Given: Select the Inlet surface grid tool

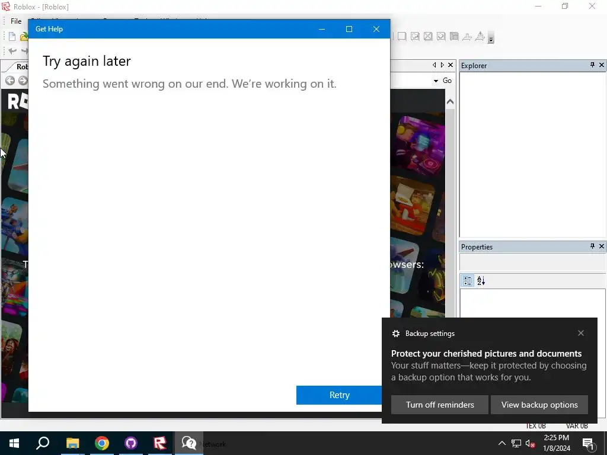Looking at the screenshot, I should tap(454, 37).
